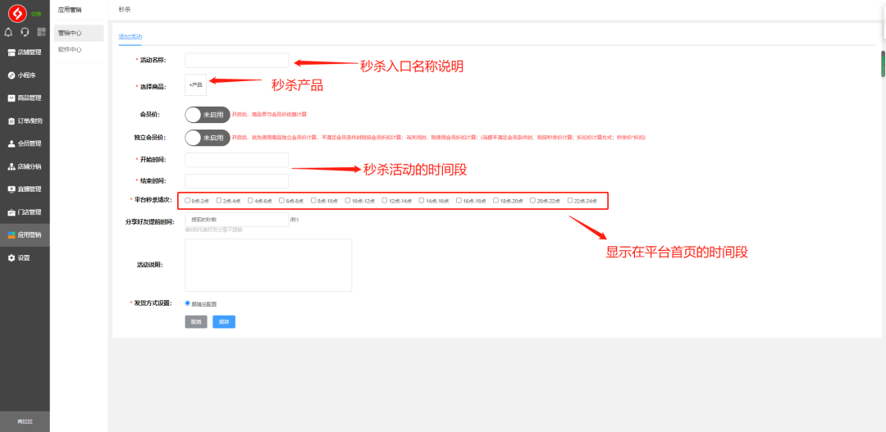
Task: Click the 取消 cancel button
Action: pos(196,322)
